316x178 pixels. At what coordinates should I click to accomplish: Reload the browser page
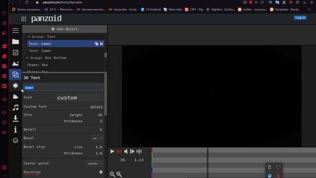pos(27,2)
